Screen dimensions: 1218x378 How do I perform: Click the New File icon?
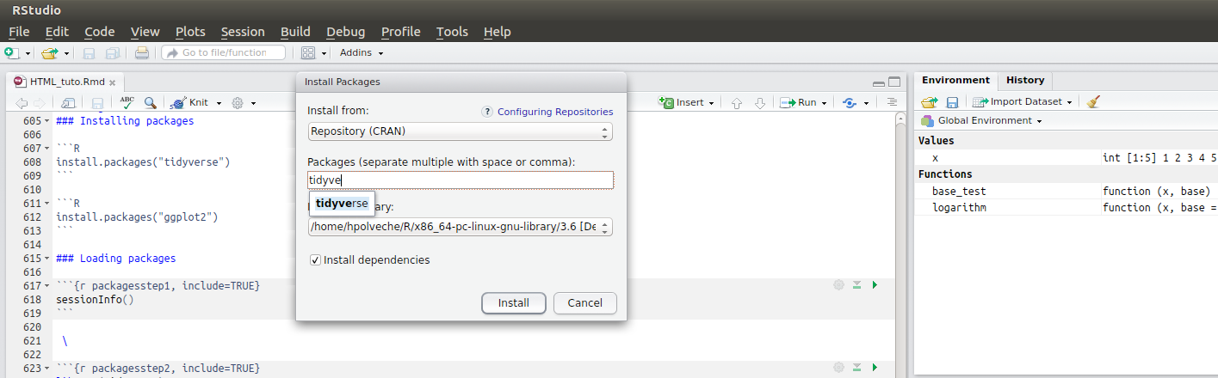point(12,53)
